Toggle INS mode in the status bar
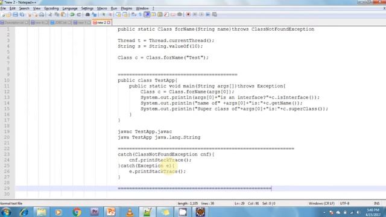Image resolution: width=386 pixels, height=217 pixels. pos(376,204)
